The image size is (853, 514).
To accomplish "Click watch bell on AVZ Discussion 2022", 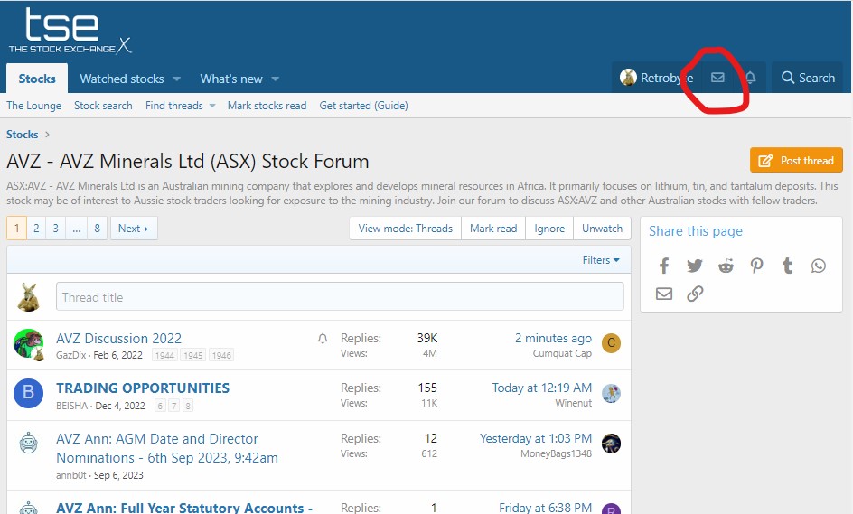I will (x=323, y=339).
